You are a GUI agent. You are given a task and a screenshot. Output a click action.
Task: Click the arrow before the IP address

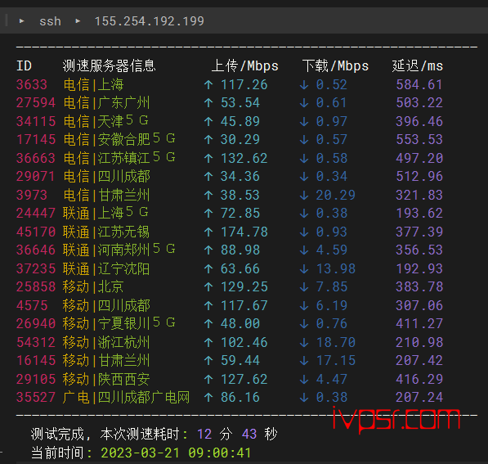[78, 21]
